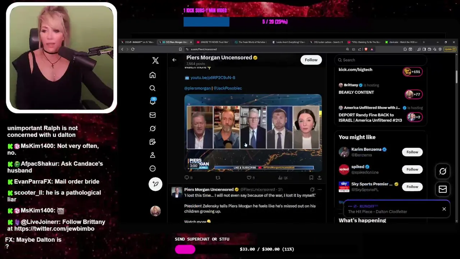Open the Explore search icon in sidebar
The width and height of the screenshot is (460, 259).
152,88
